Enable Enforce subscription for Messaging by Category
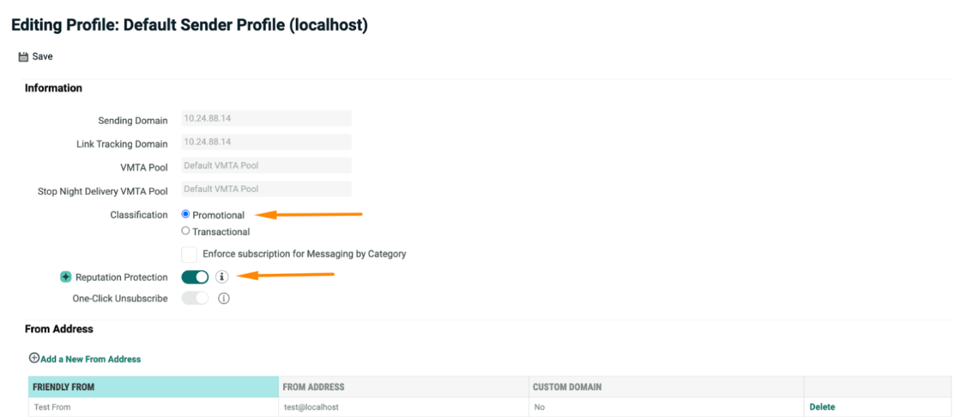Viewport: 953px width, 417px height. 189,254
